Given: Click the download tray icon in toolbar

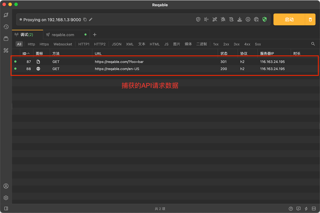Looking at the screenshot, I should (x=240, y=19).
